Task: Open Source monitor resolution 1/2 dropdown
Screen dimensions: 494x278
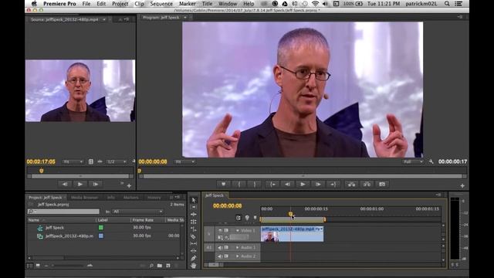Action: (117, 161)
